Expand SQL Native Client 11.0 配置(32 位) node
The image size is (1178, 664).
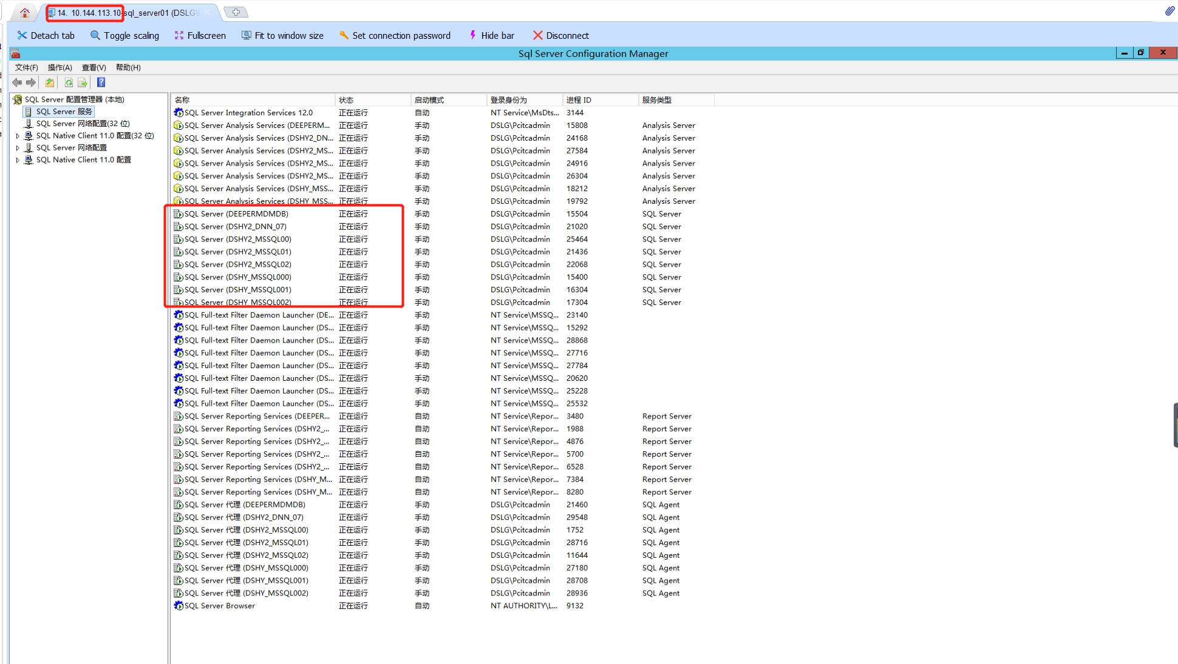tap(18, 136)
